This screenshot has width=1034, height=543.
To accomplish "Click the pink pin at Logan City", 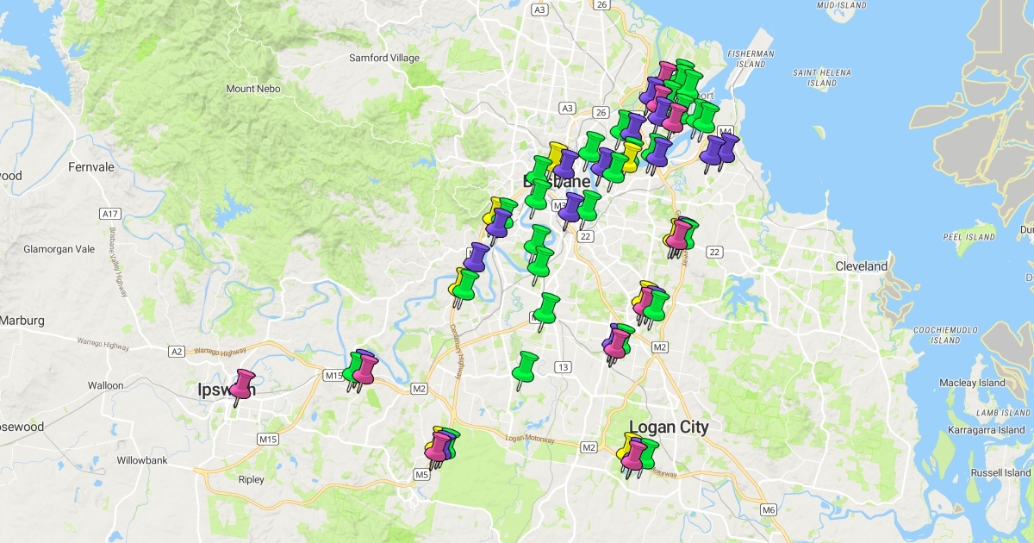I will pos(636,453).
